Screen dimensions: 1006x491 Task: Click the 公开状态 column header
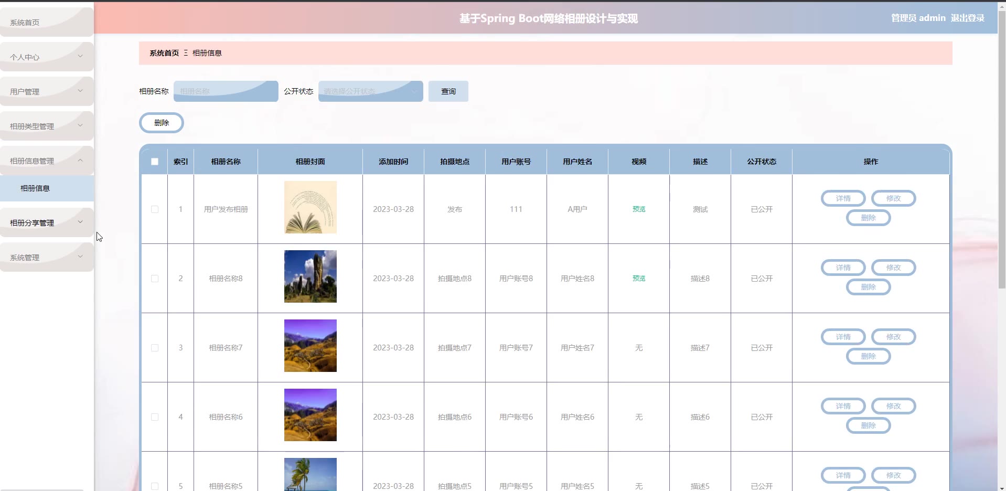(762, 162)
